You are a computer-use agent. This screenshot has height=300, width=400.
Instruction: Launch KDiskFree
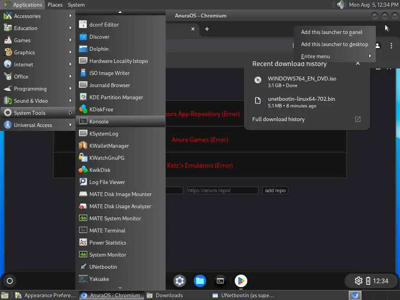tap(121, 109)
